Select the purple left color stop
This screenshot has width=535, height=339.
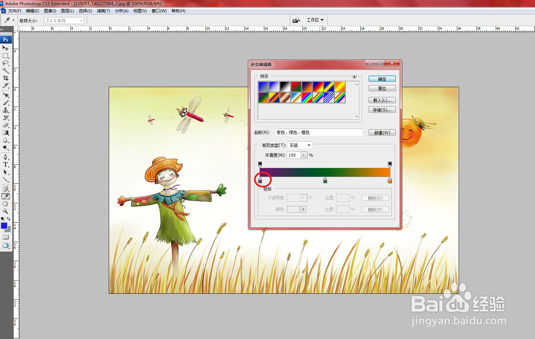click(x=260, y=180)
